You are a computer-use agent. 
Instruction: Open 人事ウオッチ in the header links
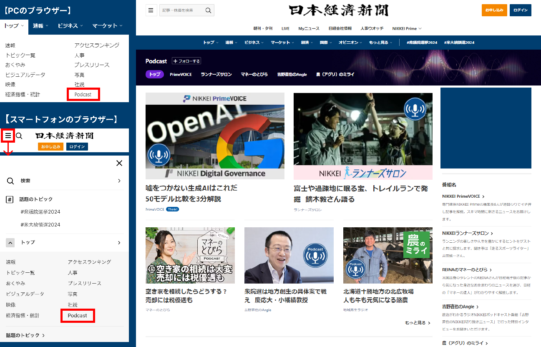(x=372, y=28)
